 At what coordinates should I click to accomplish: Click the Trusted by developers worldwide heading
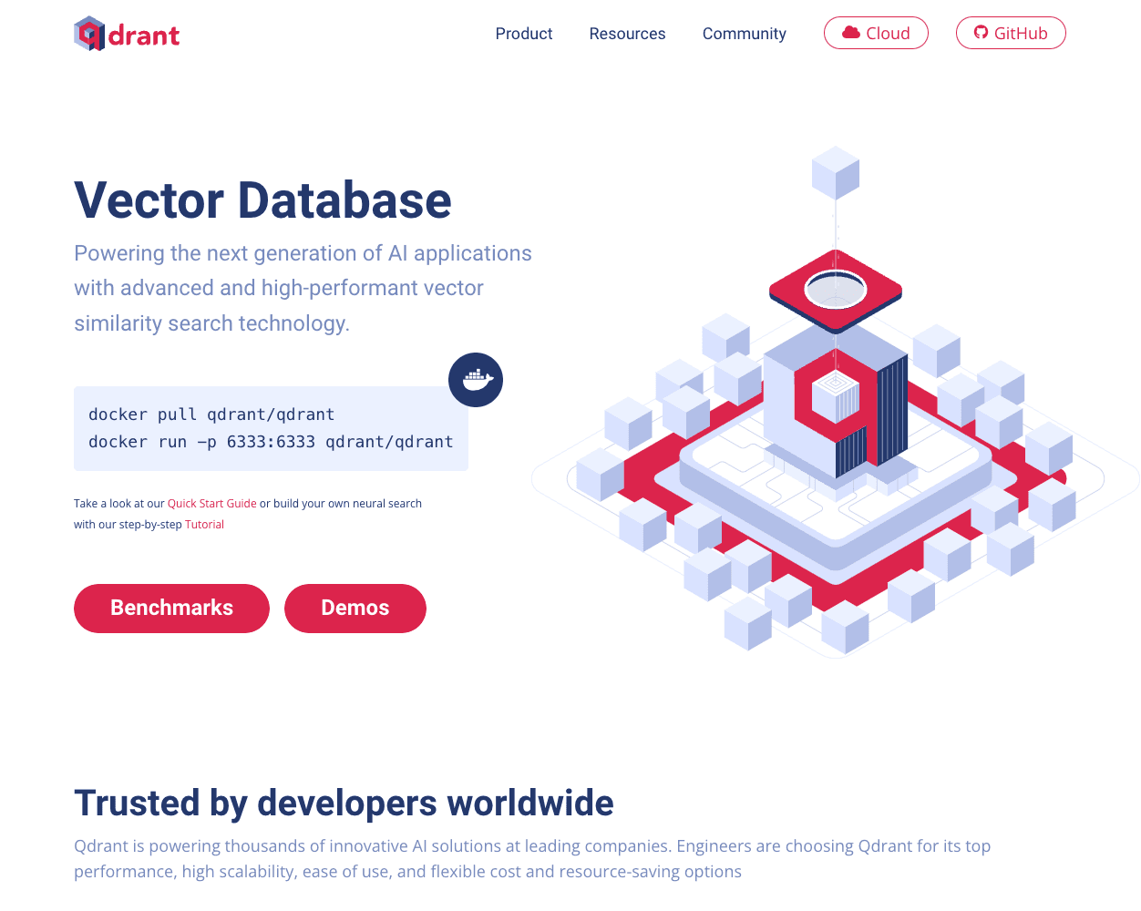pos(344,804)
